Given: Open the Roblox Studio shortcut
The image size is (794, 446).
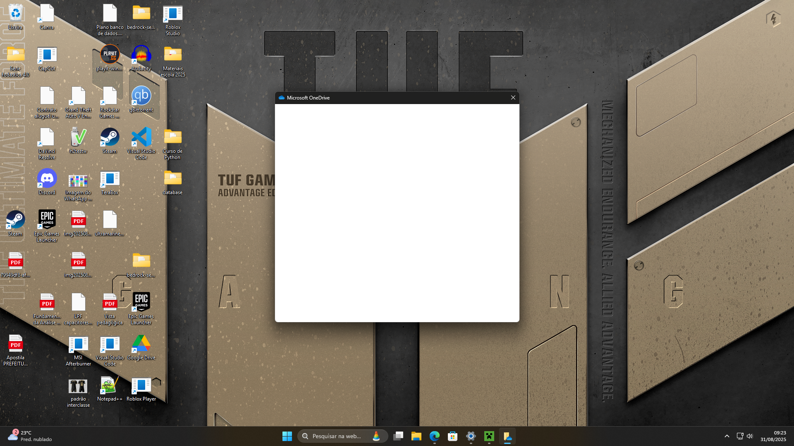Looking at the screenshot, I should pos(172,20).
